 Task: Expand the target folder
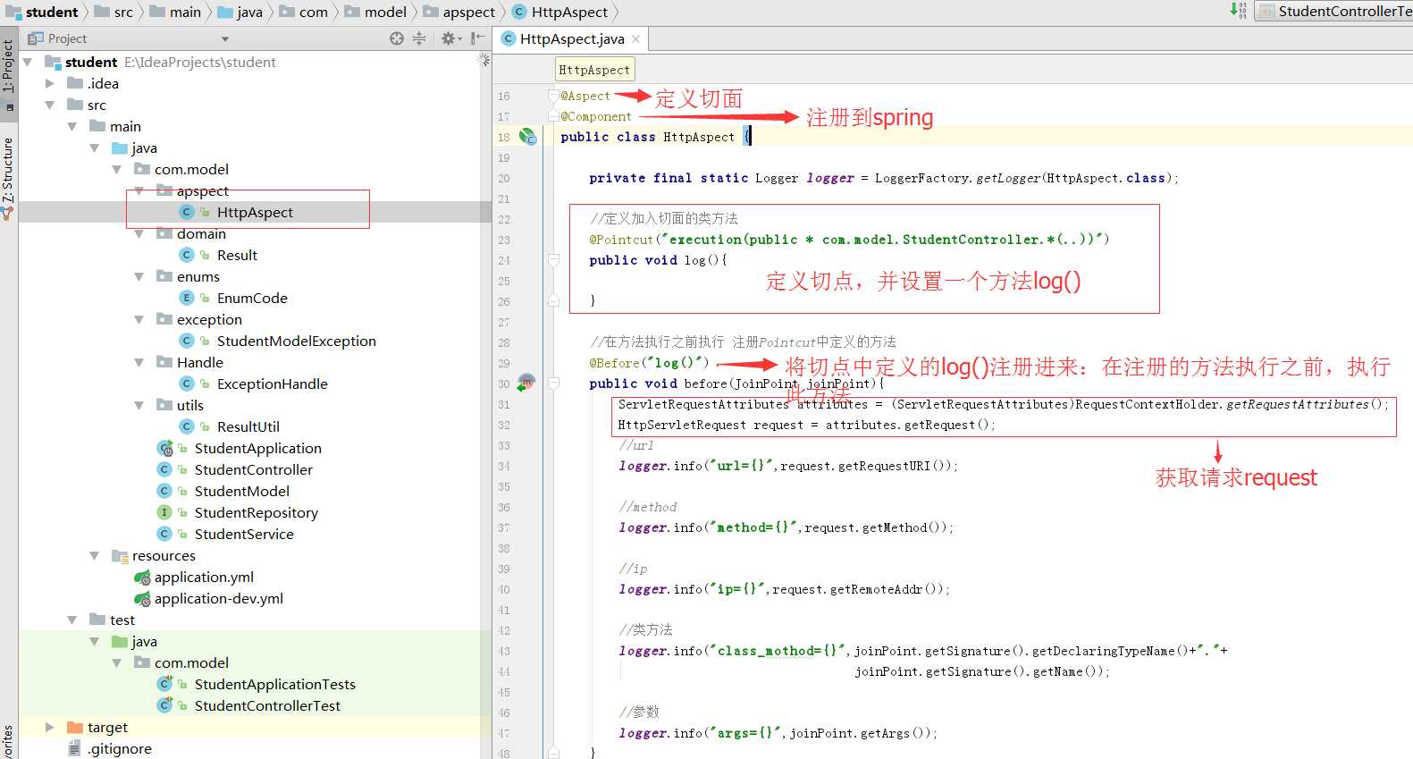(50, 727)
